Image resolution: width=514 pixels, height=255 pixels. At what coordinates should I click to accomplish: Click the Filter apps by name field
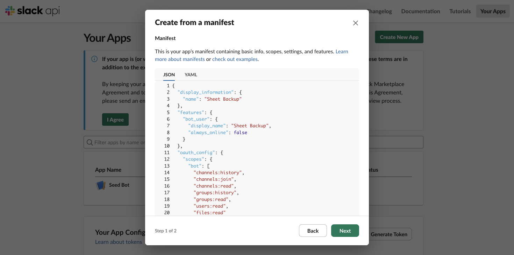pyautogui.click(x=254, y=142)
